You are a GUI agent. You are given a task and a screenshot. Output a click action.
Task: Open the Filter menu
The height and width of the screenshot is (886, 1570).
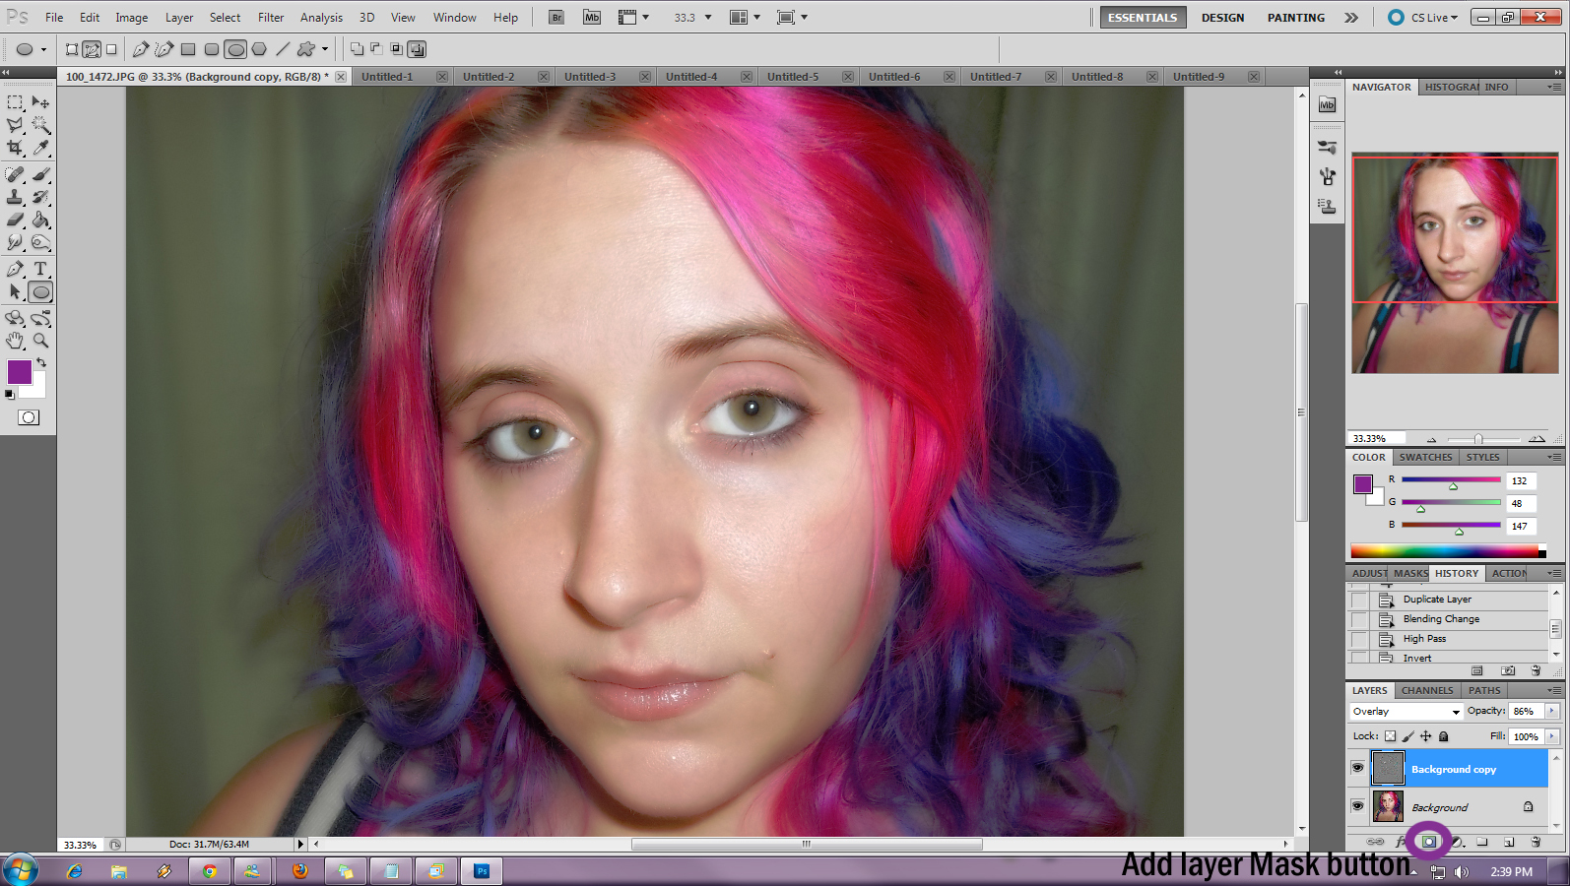pyautogui.click(x=271, y=18)
